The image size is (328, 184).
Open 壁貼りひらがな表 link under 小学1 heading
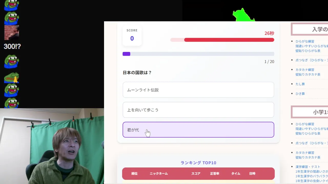tap(308, 133)
